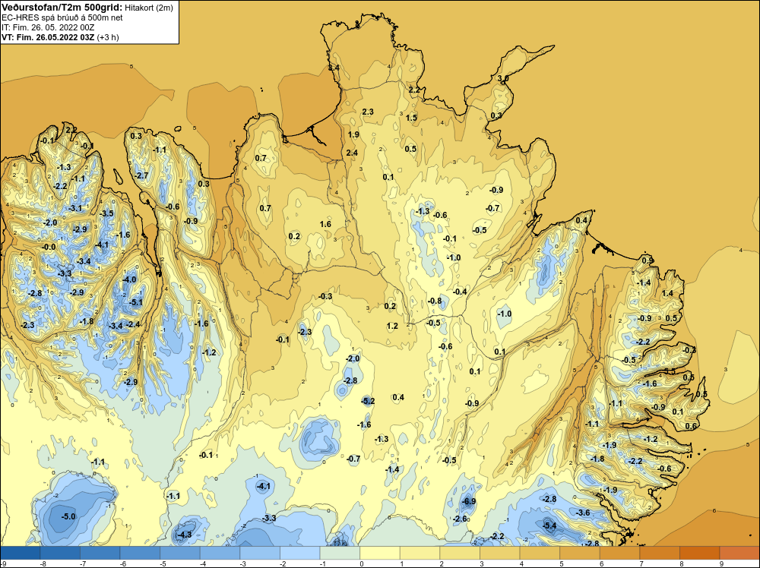Click the 1.9 temperature label
Image resolution: width=760 pixels, height=568 pixels.
pyautogui.click(x=353, y=134)
